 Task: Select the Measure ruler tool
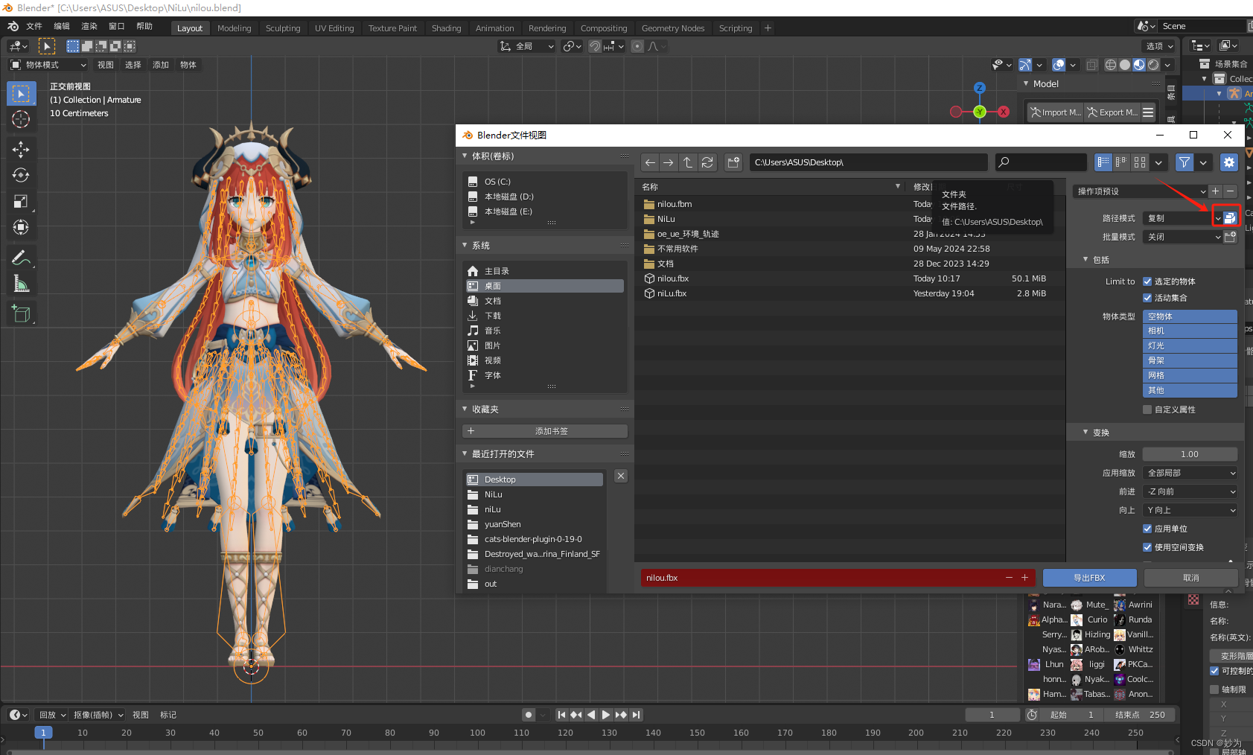click(x=21, y=284)
